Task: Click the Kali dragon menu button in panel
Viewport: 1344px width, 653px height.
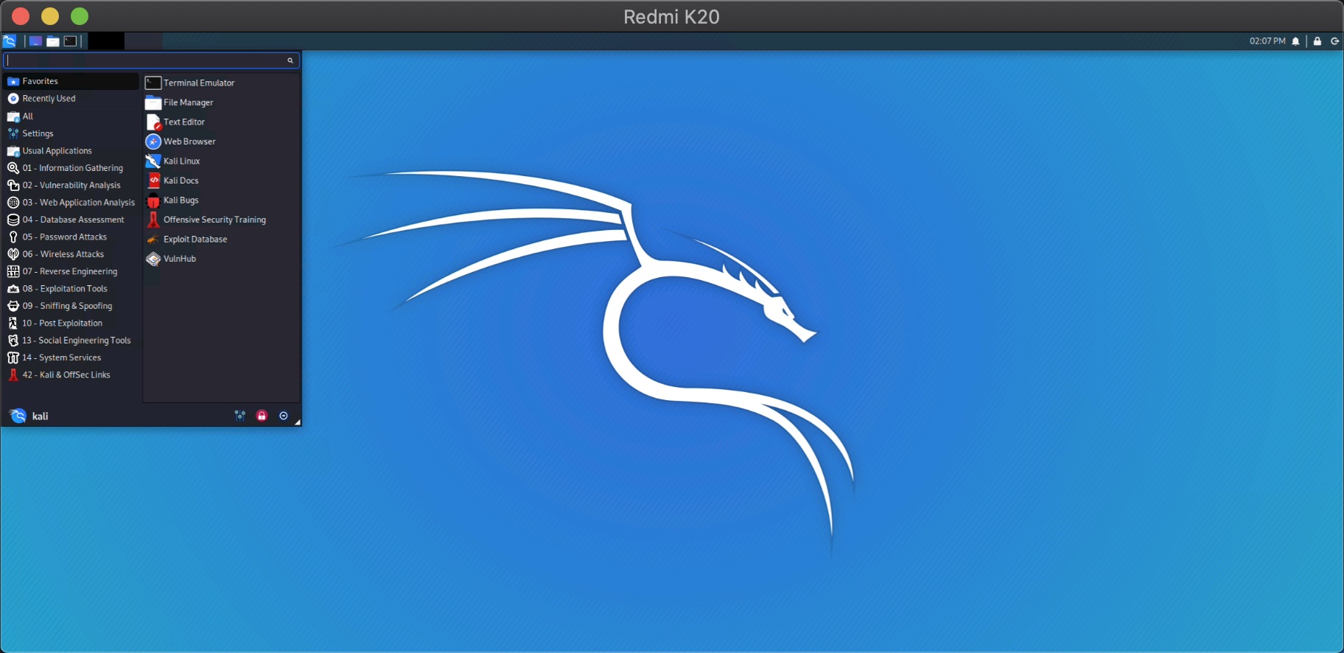Action: pyautogui.click(x=10, y=41)
